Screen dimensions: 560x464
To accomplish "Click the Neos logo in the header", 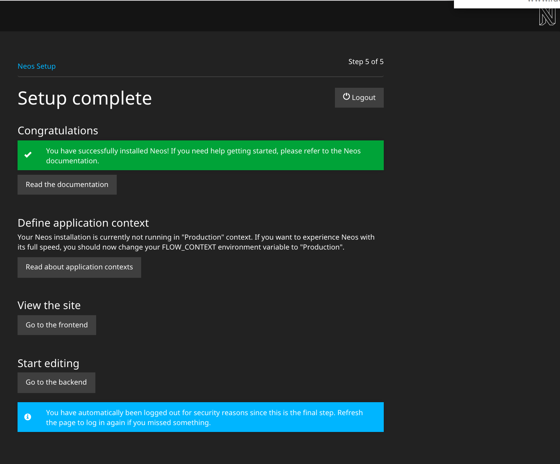I will click(547, 17).
